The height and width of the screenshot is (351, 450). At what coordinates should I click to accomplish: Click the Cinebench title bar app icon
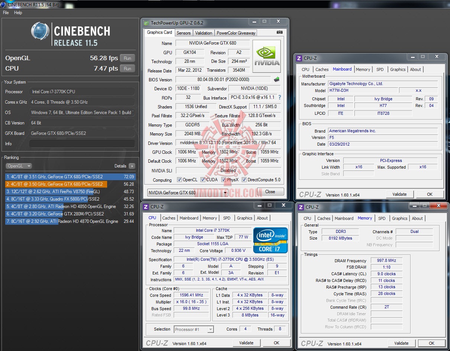(x=4, y=4)
